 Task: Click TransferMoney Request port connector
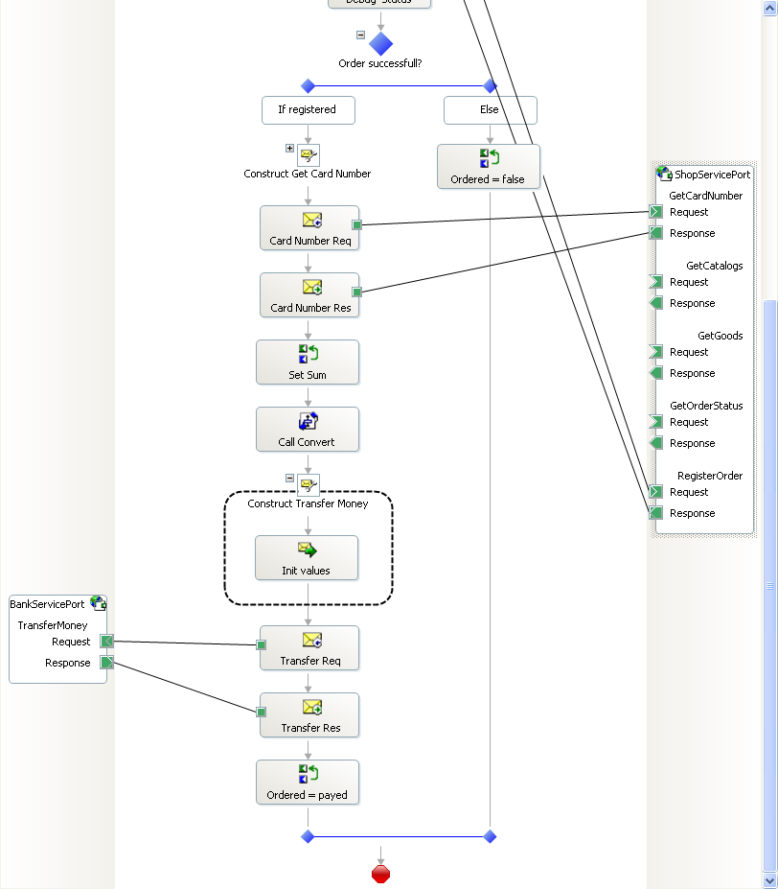[x=107, y=642]
